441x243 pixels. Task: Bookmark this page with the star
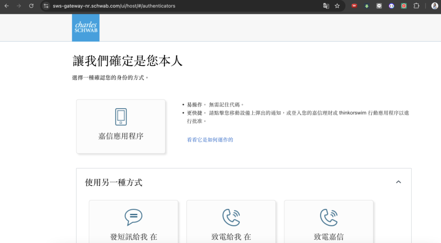pyautogui.click(x=337, y=6)
